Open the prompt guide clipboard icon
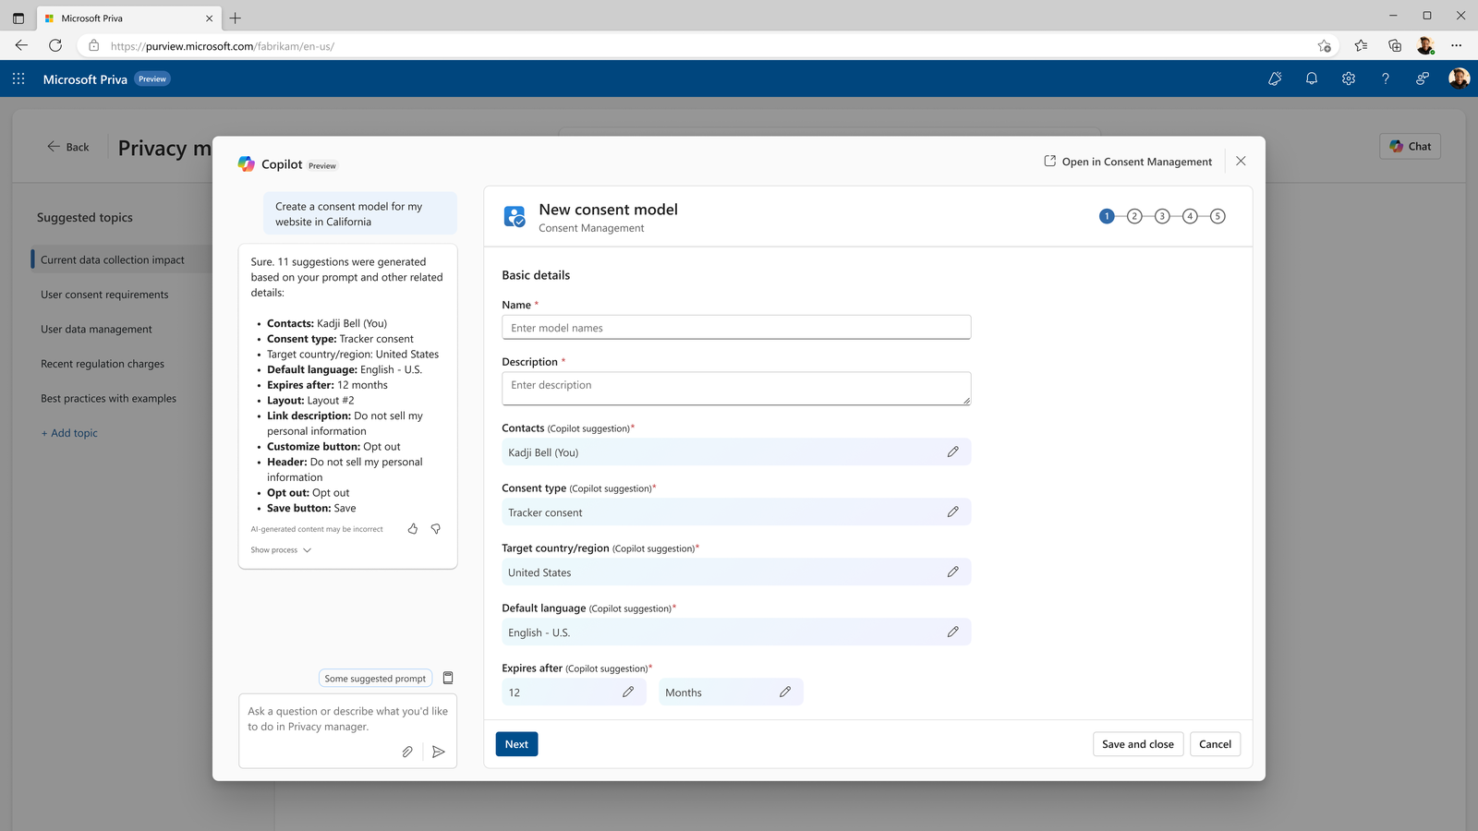Image resolution: width=1478 pixels, height=831 pixels. point(448,678)
